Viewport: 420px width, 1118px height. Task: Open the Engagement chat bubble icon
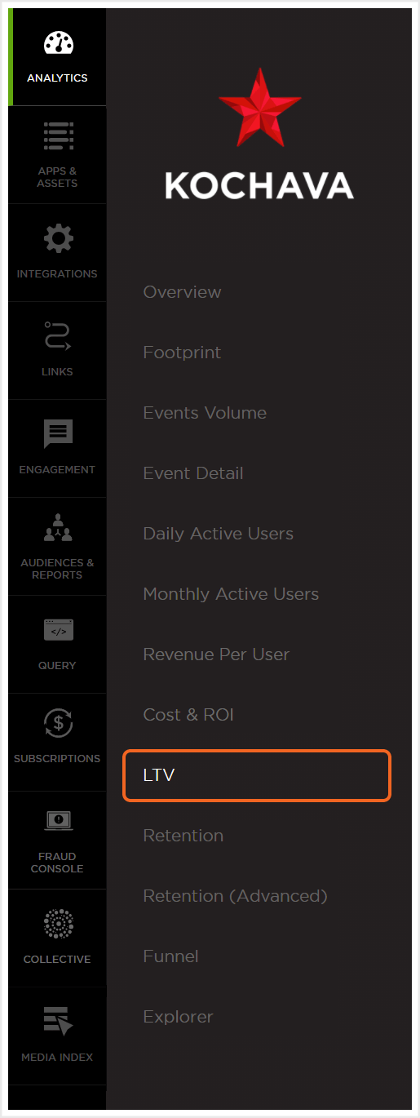(x=58, y=435)
